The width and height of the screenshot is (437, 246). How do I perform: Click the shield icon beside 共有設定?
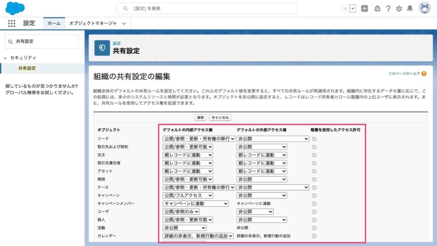tap(102, 48)
